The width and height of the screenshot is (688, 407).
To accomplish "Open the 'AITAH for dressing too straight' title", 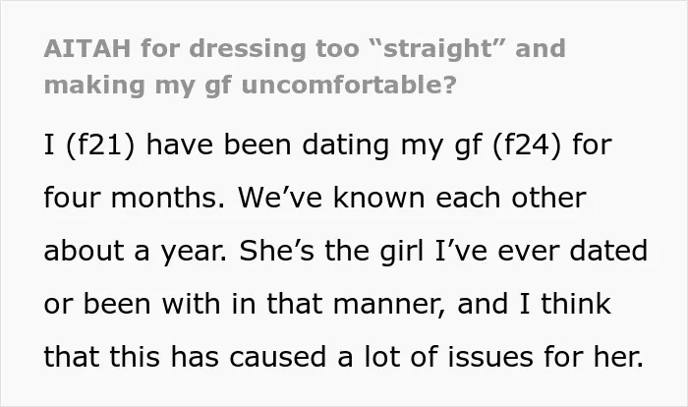I will click(x=305, y=66).
